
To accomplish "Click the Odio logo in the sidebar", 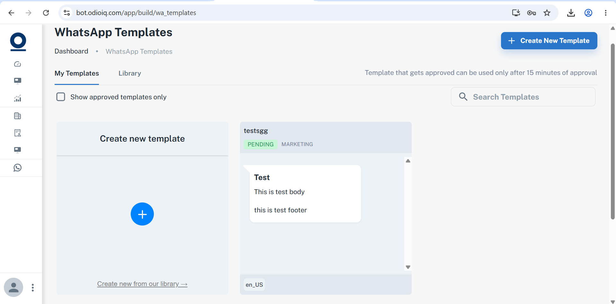I will pos(18,42).
